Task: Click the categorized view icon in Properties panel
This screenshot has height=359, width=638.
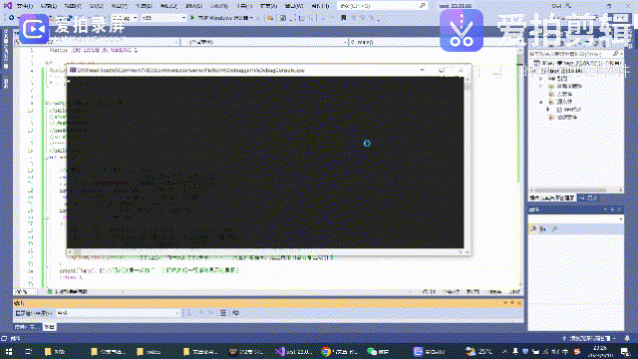Action: [533, 229]
